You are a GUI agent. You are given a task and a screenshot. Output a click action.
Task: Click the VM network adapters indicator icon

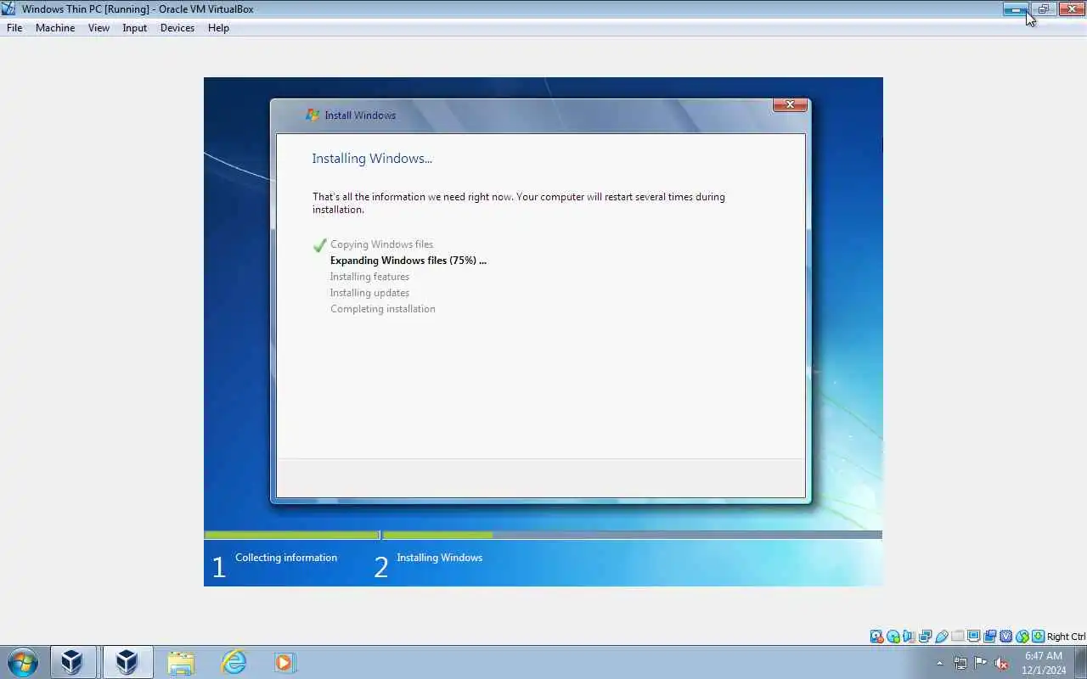click(925, 637)
